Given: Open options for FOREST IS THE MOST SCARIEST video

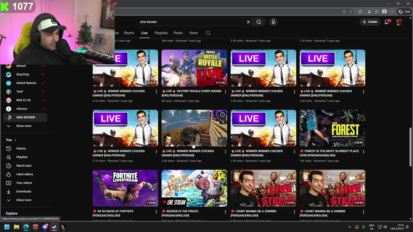Looking at the screenshot, I should (363, 152).
